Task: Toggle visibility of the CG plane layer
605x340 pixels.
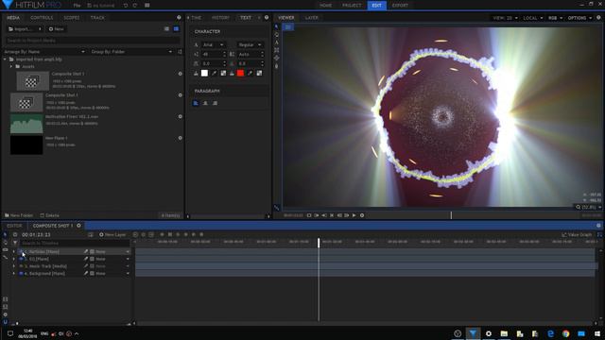Action: coord(21,259)
